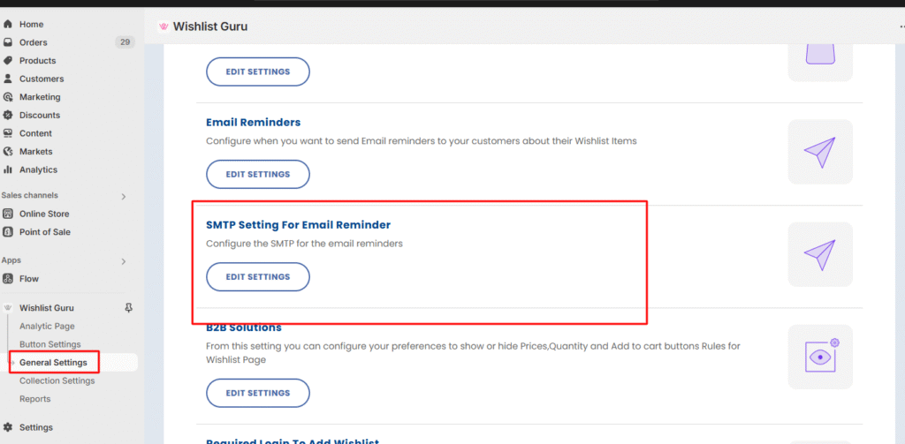Image resolution: width=905 pixels, height=444 pixels.
Task: Click the Online Store icon
Action: pyautogui.click(x=8, y=214)
